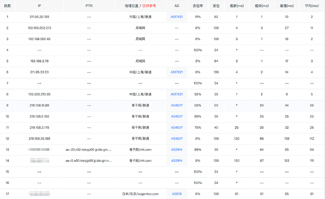This screenshot has width=325, height=199.
Task: Click slowest value 138 in hop 12
Action: [x=287, y=139]
